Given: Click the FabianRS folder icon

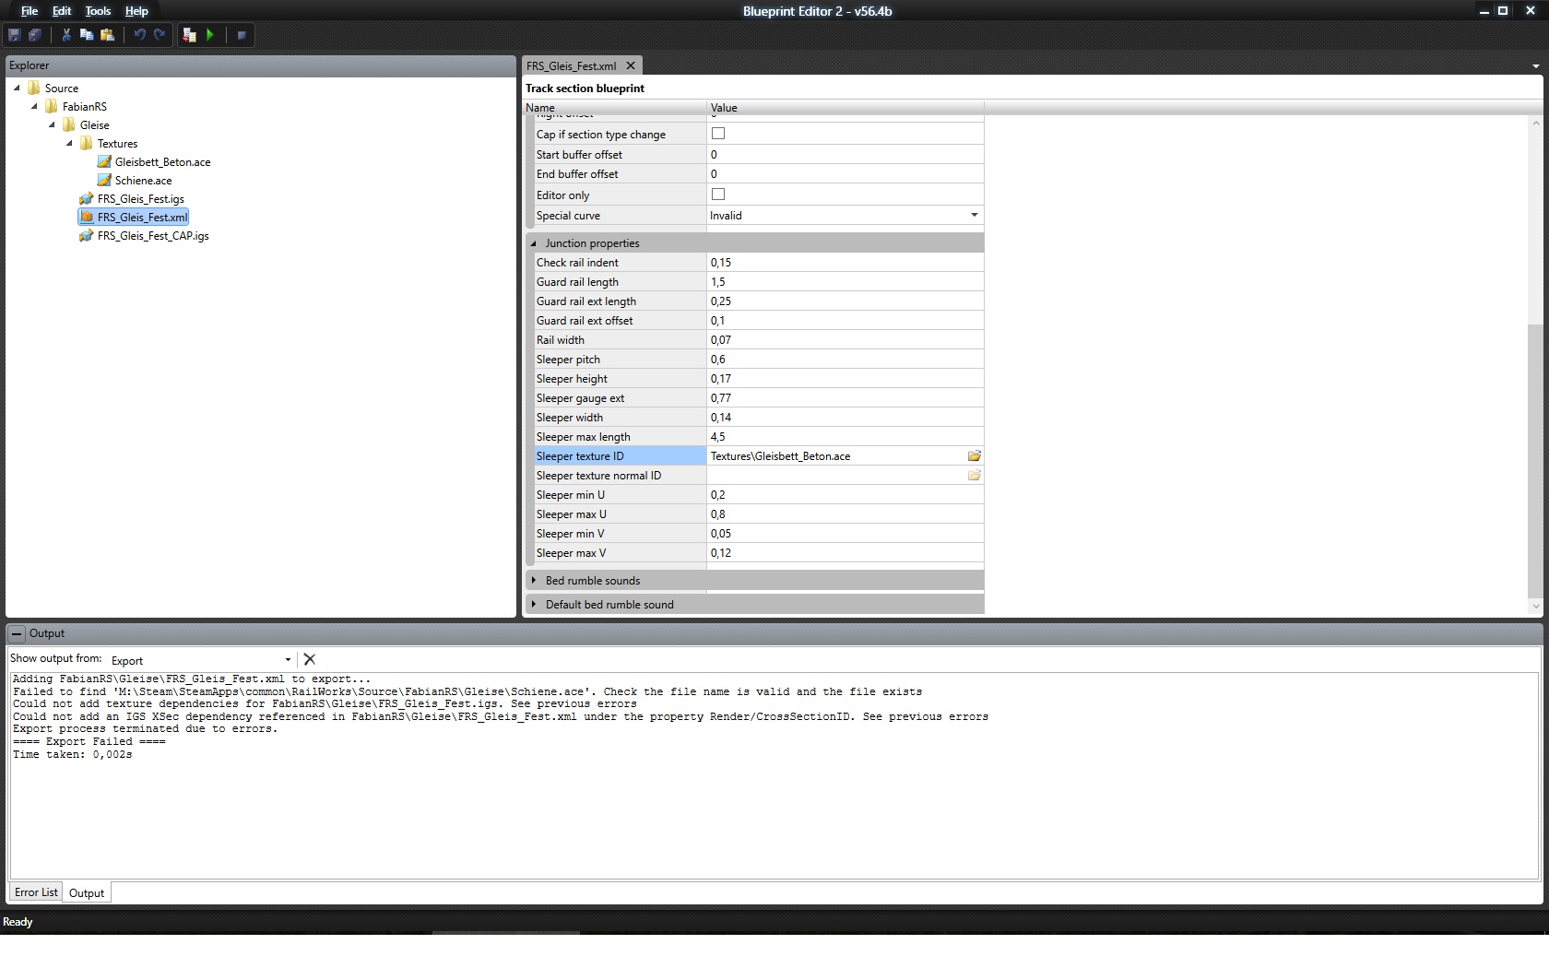Looking at the screenshot, I should [x=52, y=107].
